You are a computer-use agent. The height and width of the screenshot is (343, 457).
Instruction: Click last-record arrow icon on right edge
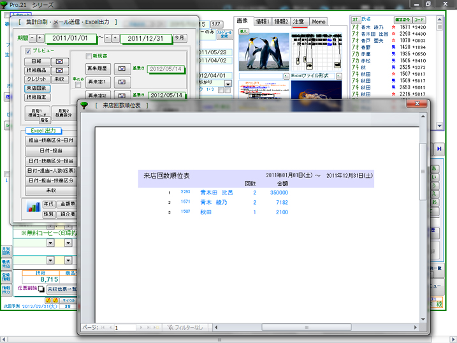(x=439, y=149)
